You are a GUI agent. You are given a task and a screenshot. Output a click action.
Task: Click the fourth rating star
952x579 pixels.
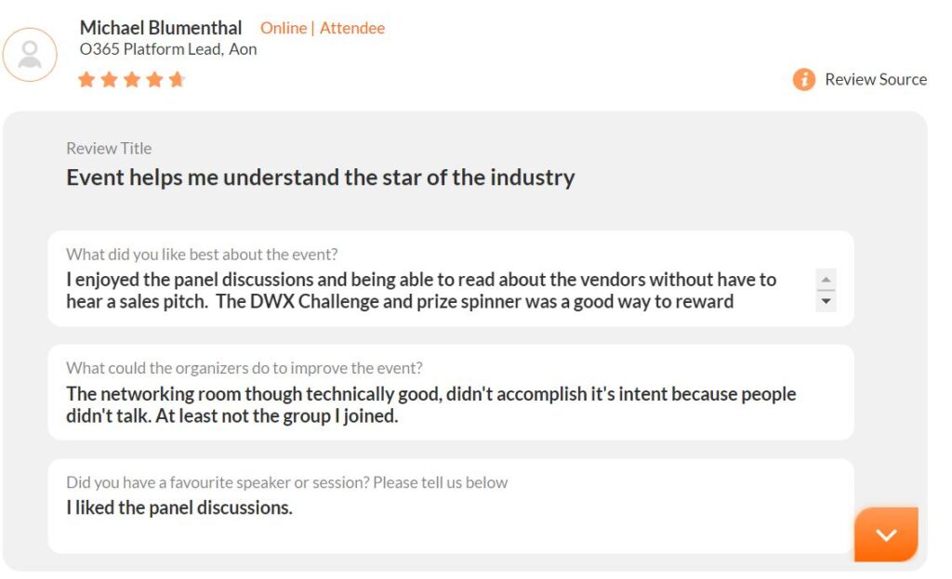pos(154,80)
